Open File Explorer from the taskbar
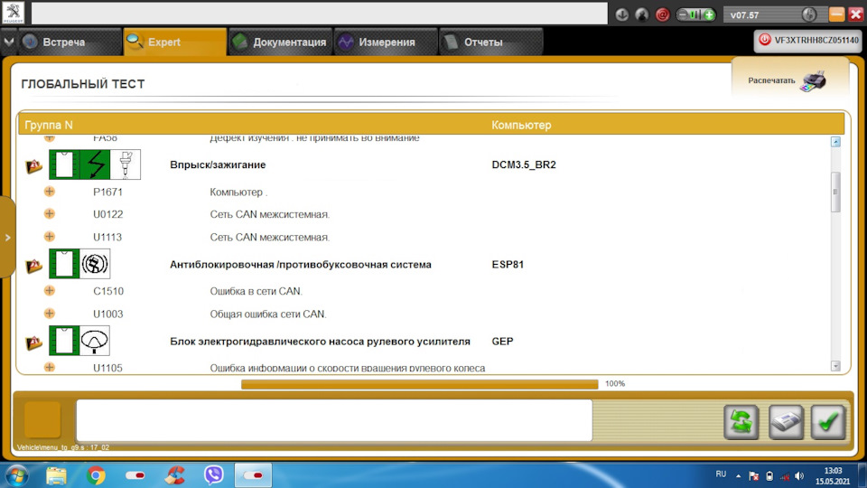 pyautogui.click(x=56, y=475)
